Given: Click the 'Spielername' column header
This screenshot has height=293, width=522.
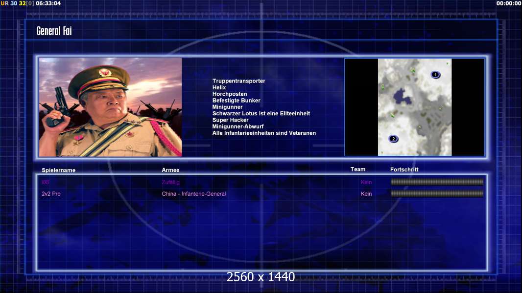Looking at the screenshot, I should [59, 170].
